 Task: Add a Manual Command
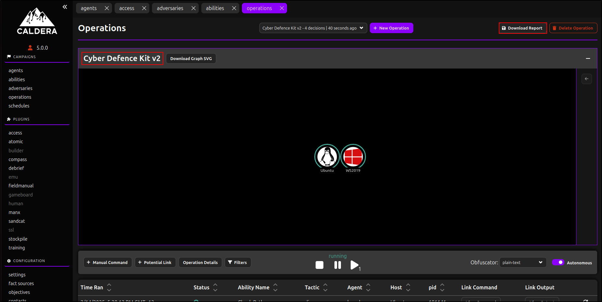pyautogui.click(x=107, y=262)
